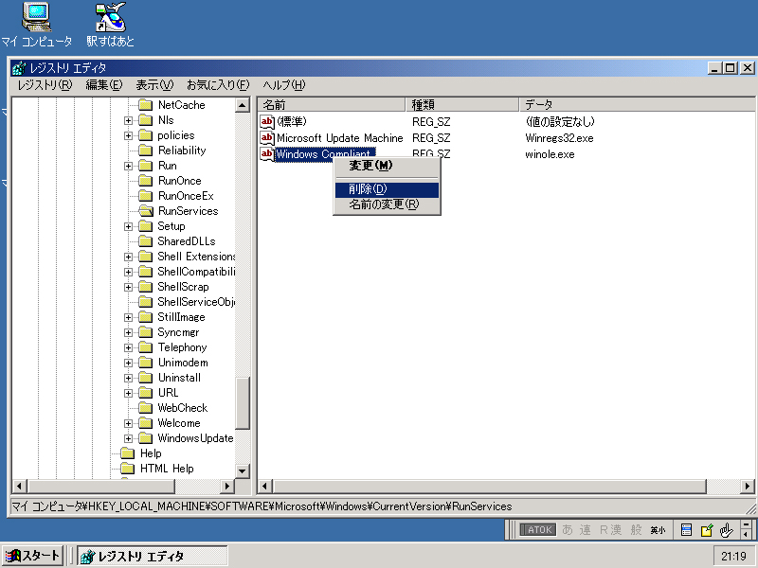Click the ATOK icon in system tray

536,530
